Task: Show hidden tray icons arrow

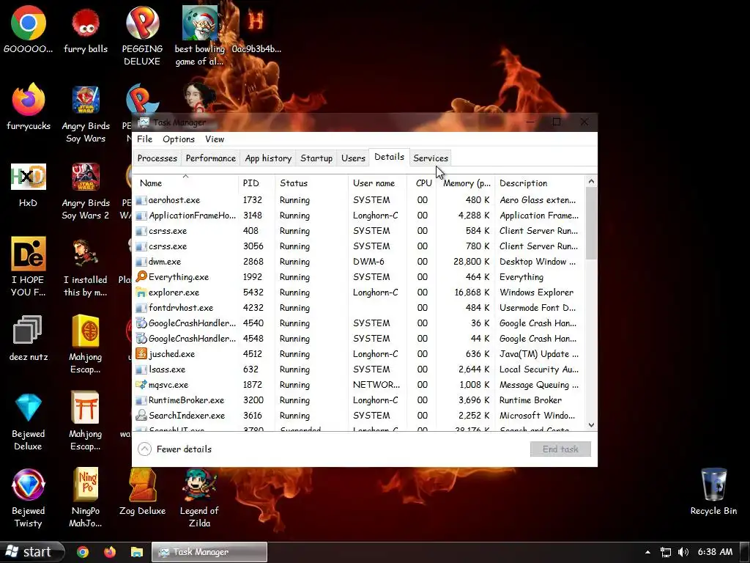Action: pyautogui.click(x=647, y=552)
